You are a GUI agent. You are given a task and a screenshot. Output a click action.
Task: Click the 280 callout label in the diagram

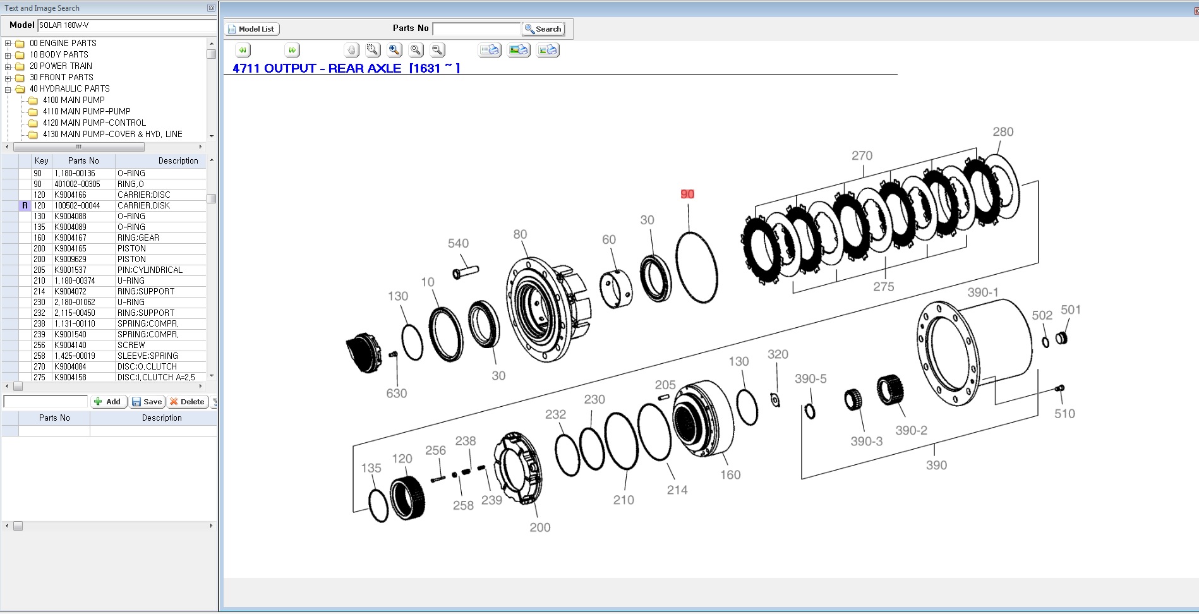click(x=1003, y=132)
